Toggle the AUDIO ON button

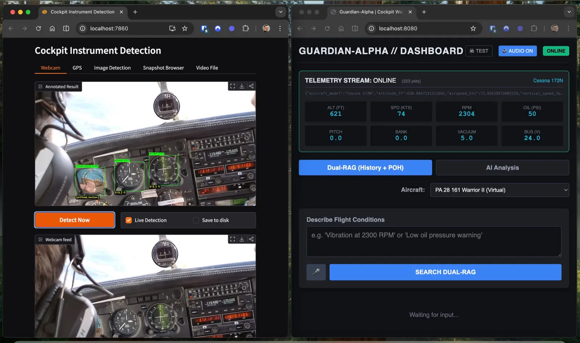(518, 51)
